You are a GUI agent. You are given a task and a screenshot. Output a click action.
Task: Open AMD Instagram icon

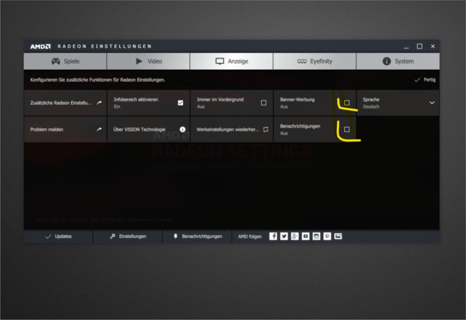pyautogui.click(x=317, y=236)
